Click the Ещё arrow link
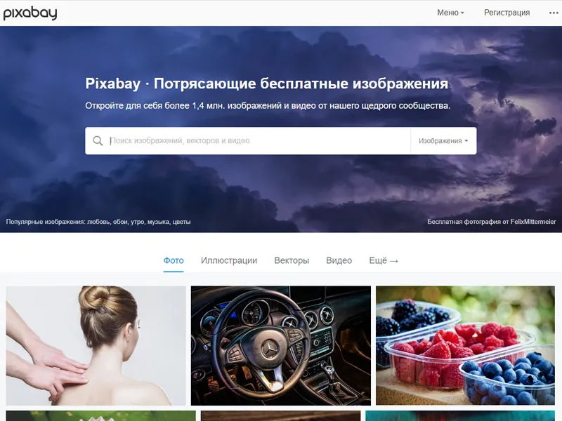This screenshot has width=562, height=421. pos(384,260)
